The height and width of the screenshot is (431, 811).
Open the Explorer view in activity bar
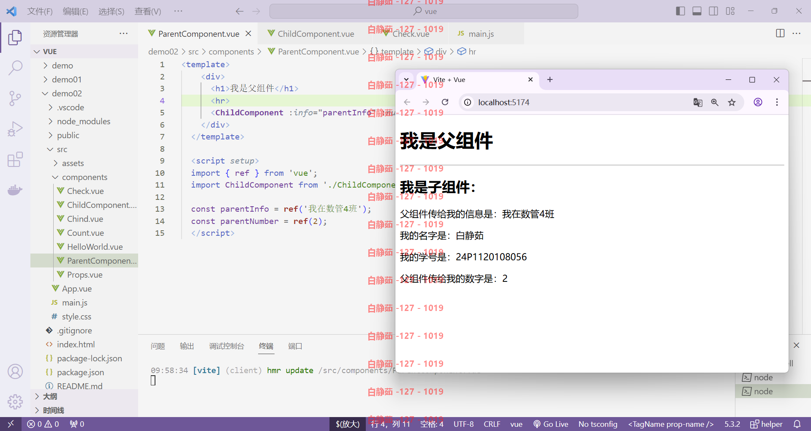pos(15,37)
